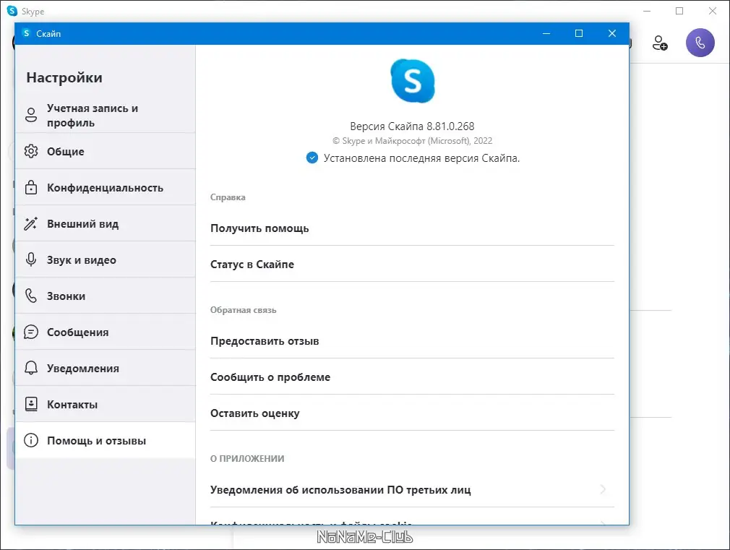Screen dimensions: 730x550
Task: Open Учетная запись и профиль settings
Action: click(106, 115)
